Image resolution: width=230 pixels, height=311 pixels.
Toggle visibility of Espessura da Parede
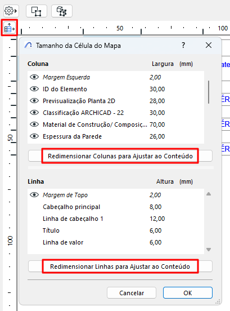click(34, 136)
